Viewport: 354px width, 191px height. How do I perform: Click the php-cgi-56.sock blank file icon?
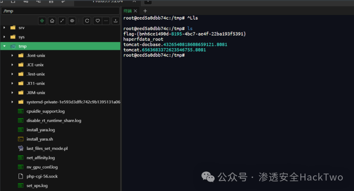(21, 176)
